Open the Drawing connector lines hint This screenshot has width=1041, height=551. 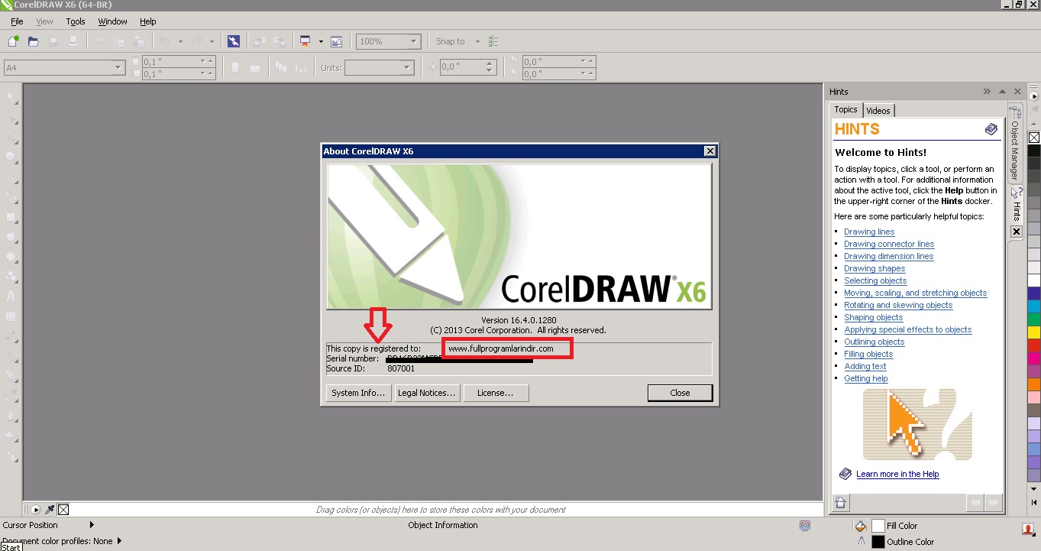coord(889,245)
